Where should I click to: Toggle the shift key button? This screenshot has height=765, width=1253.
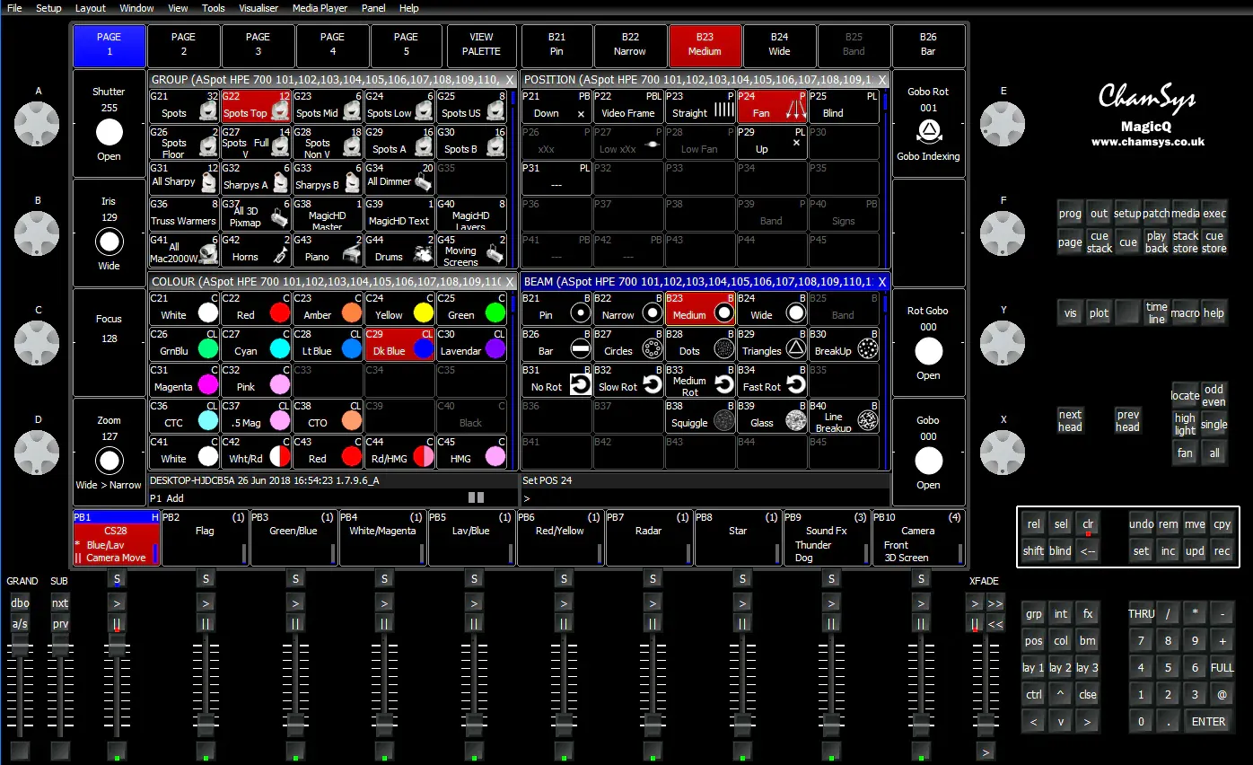1033,550
